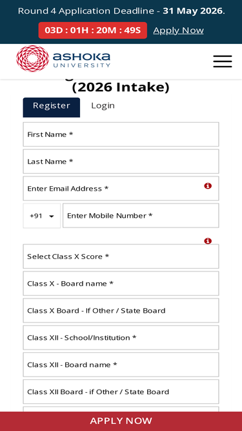
Task: Expand the Class XII Board name dropdown
Action: pos(121,364)
